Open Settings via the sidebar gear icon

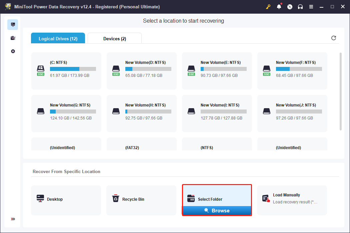tap(13, 51)
